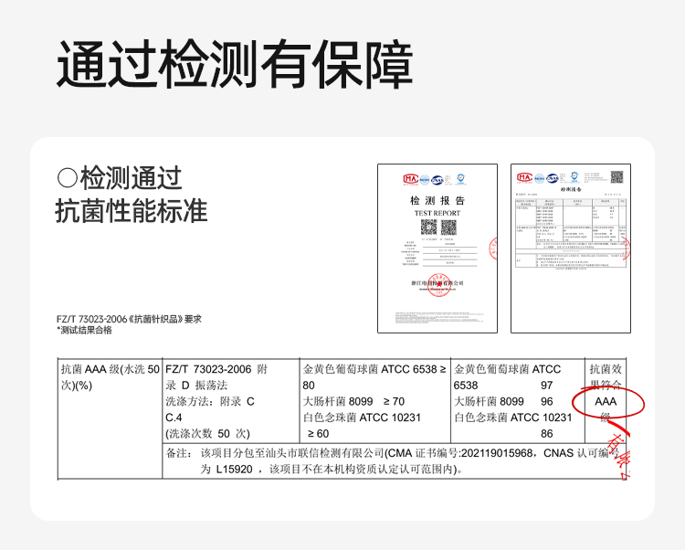
Task: Open the second test report page thumbnail
Action: coord(571,249)
